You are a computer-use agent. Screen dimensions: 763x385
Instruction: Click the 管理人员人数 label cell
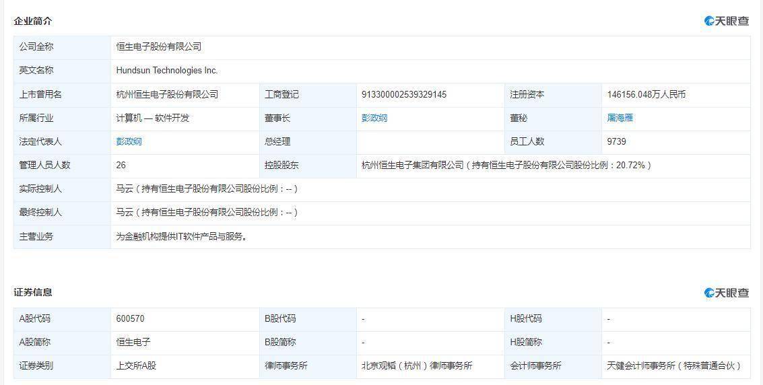62,166
